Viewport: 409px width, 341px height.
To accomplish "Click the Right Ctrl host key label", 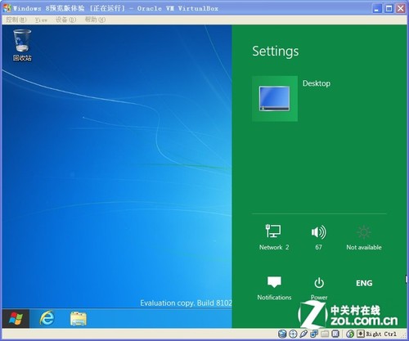I will 381,334.
